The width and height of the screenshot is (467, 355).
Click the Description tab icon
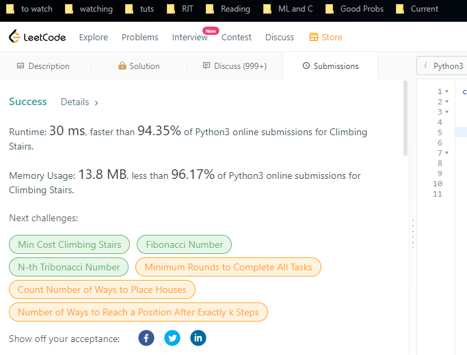tap(21, 66)
